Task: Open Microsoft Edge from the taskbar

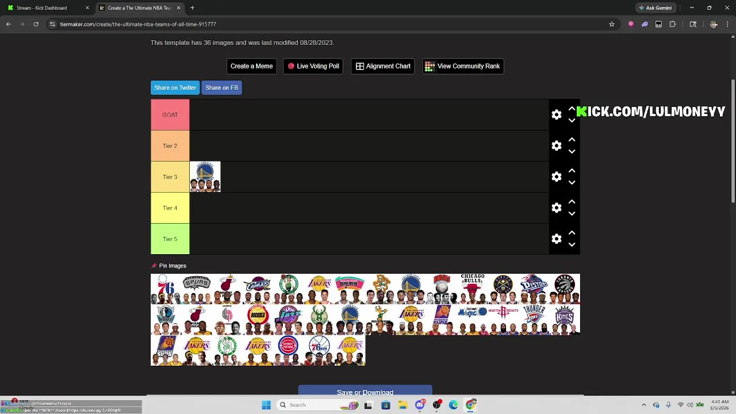Action: pyautogui.click(x=454, y=405)
